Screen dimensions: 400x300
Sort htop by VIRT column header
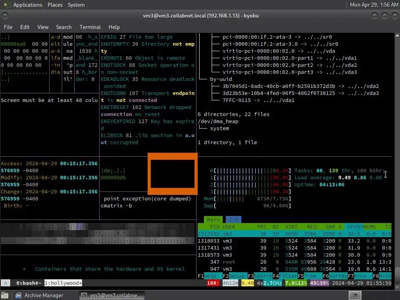(291, 227)
